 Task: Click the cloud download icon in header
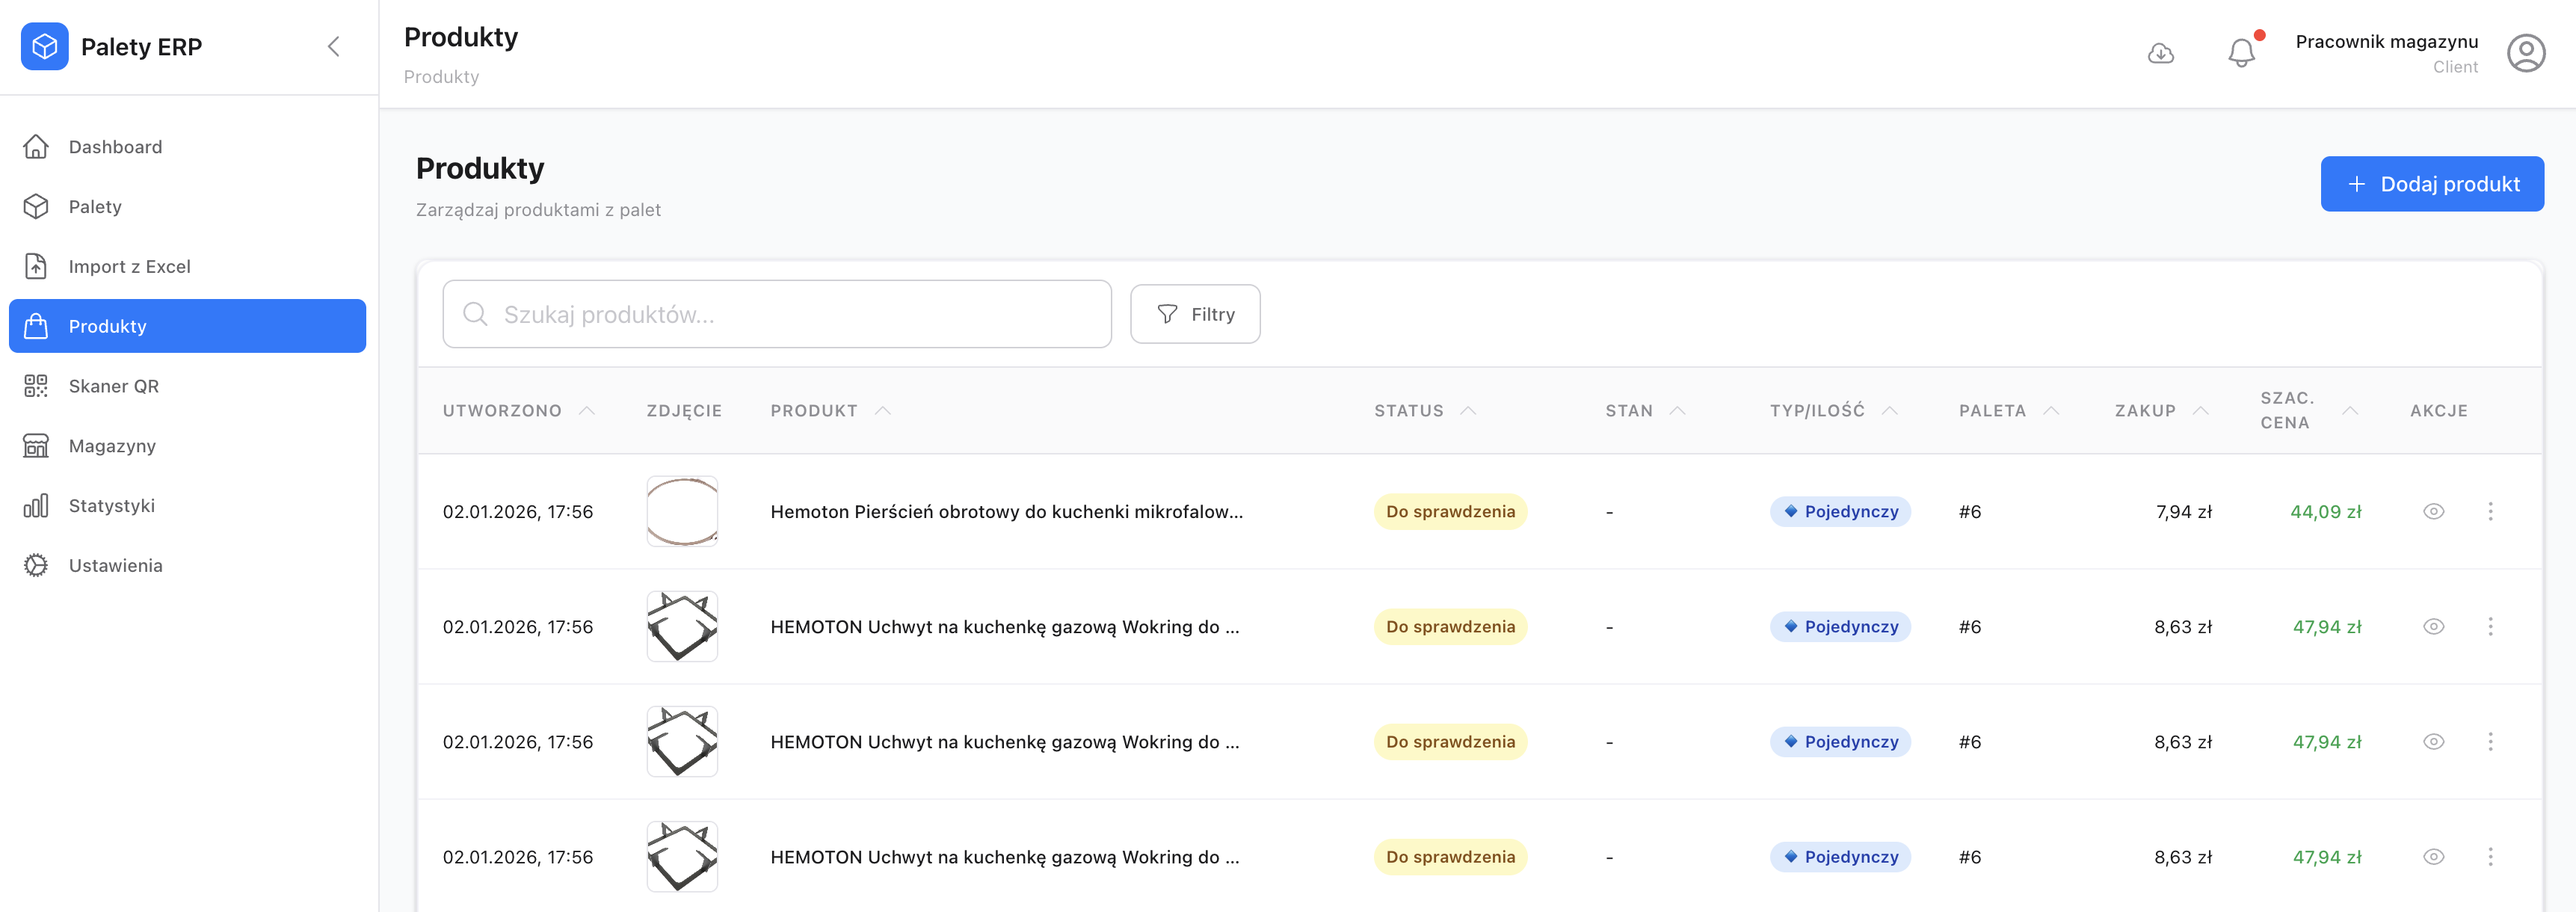click(x=2160, y=53)
